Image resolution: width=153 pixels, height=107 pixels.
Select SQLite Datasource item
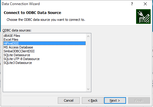coord(44,55)
